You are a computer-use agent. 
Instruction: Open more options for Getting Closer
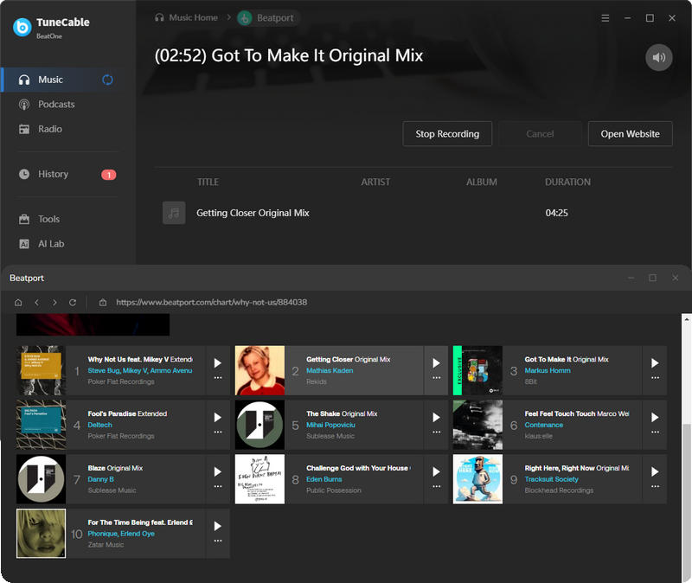(x=436, y=379)
